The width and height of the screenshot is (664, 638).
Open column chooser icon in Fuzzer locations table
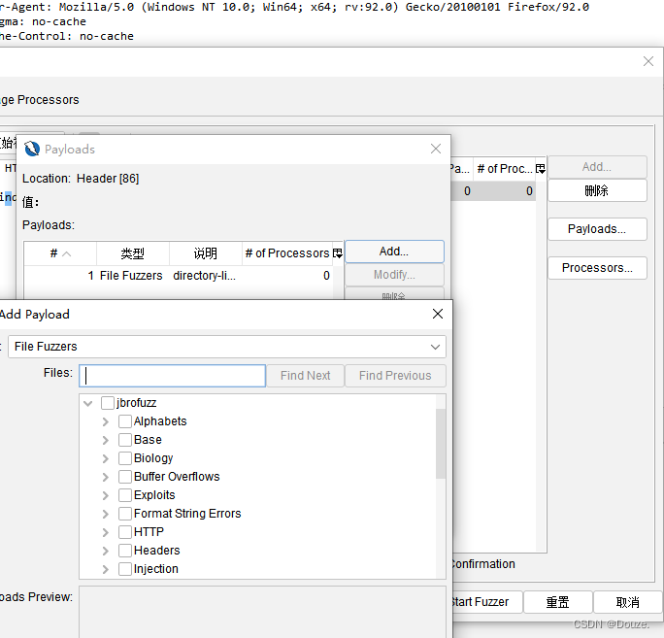pos(541,169)
